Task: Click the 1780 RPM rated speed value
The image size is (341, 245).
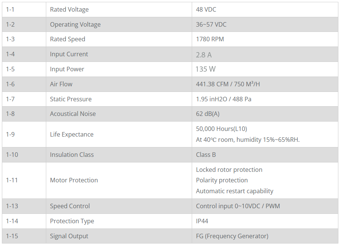Action: tap(210, 39)
